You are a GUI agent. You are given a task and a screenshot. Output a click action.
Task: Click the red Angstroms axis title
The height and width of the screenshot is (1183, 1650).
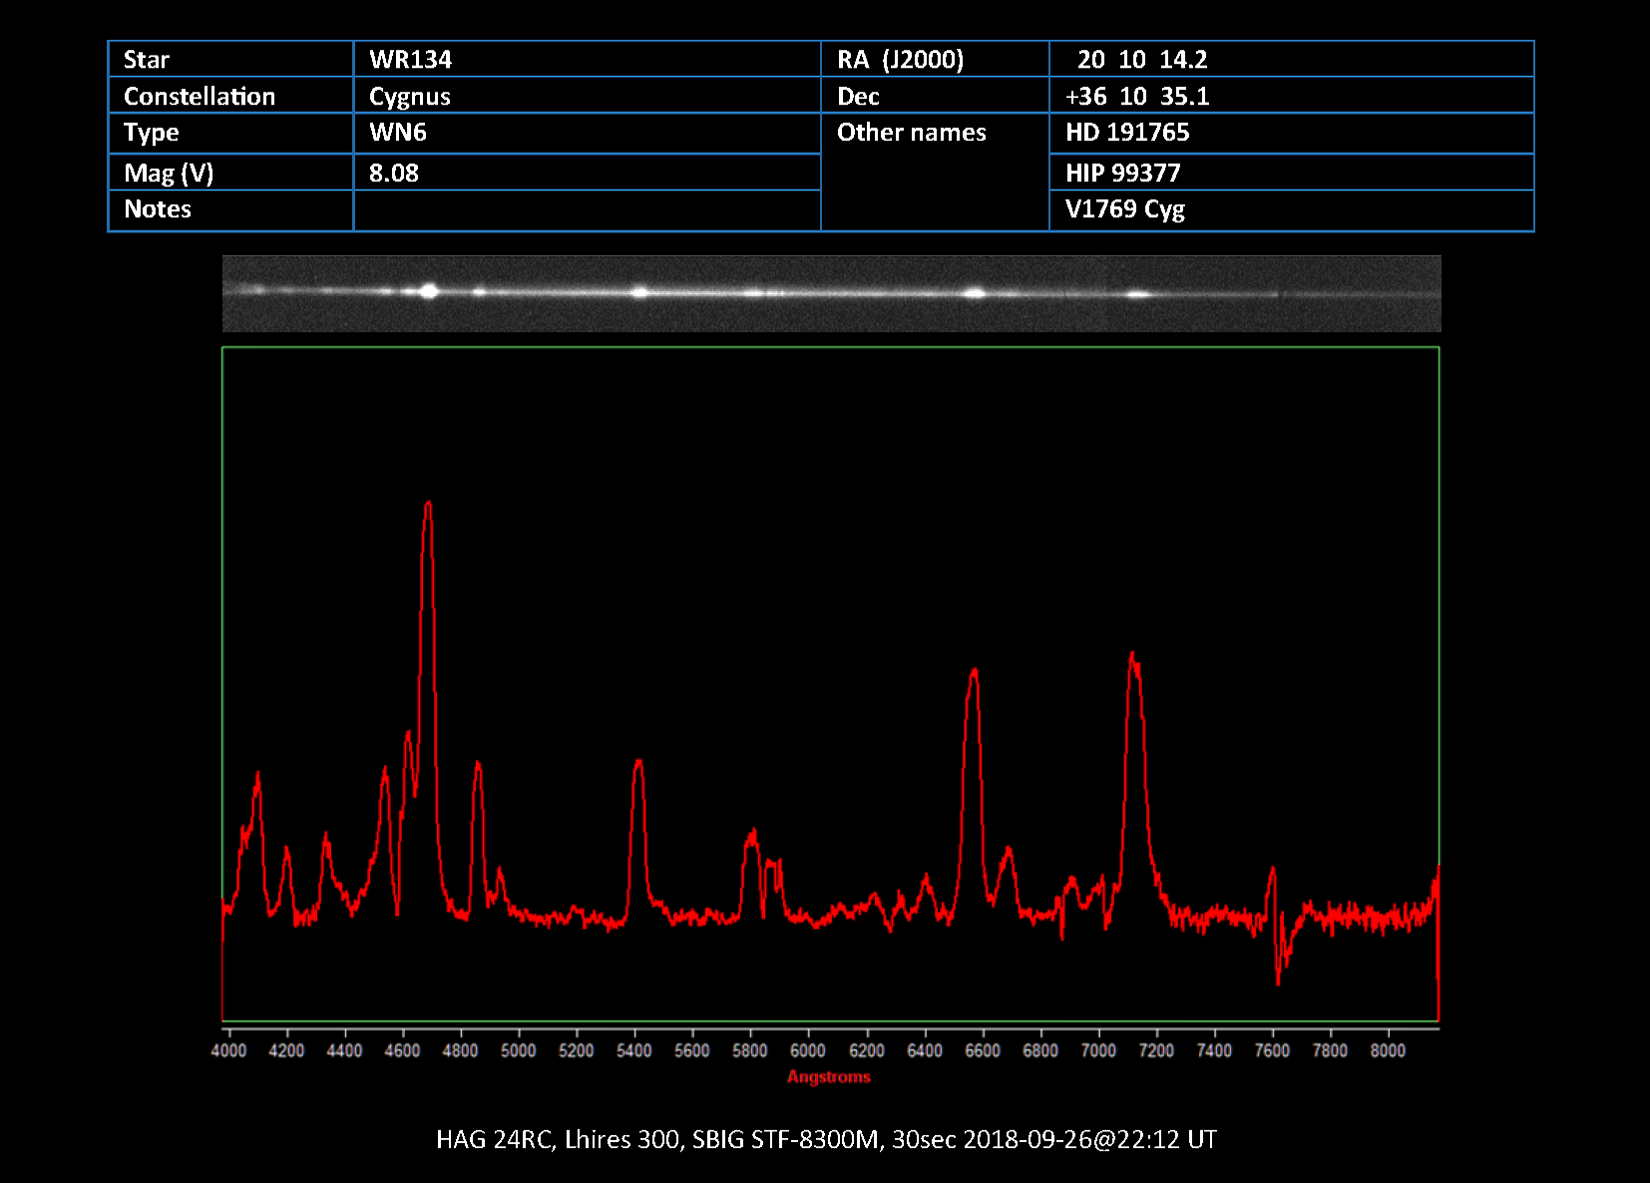point(828,1077)
